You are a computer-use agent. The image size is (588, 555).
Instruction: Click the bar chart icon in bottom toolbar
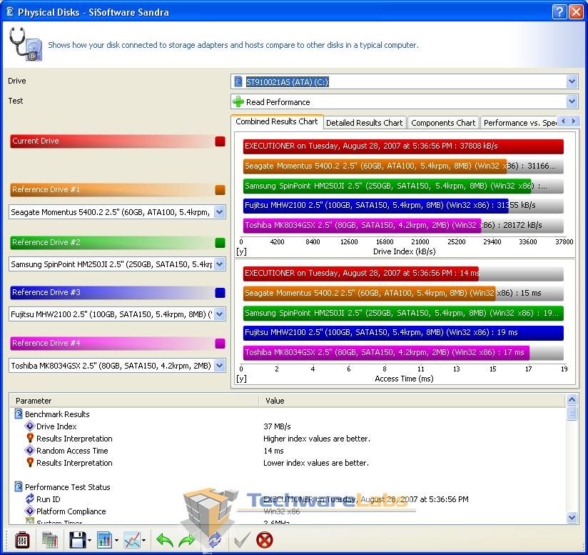click(x=105, y=539)
